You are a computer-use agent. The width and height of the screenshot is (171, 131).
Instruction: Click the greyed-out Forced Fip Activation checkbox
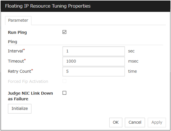[x=64, y=82]
